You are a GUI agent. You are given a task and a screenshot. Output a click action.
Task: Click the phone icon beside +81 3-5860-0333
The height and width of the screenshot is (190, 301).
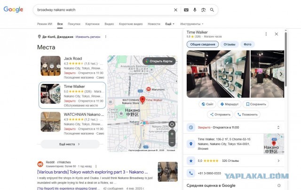pyautogui.click(x=191, y=173)
